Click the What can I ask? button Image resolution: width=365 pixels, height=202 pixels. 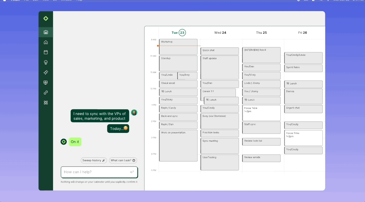123,160
